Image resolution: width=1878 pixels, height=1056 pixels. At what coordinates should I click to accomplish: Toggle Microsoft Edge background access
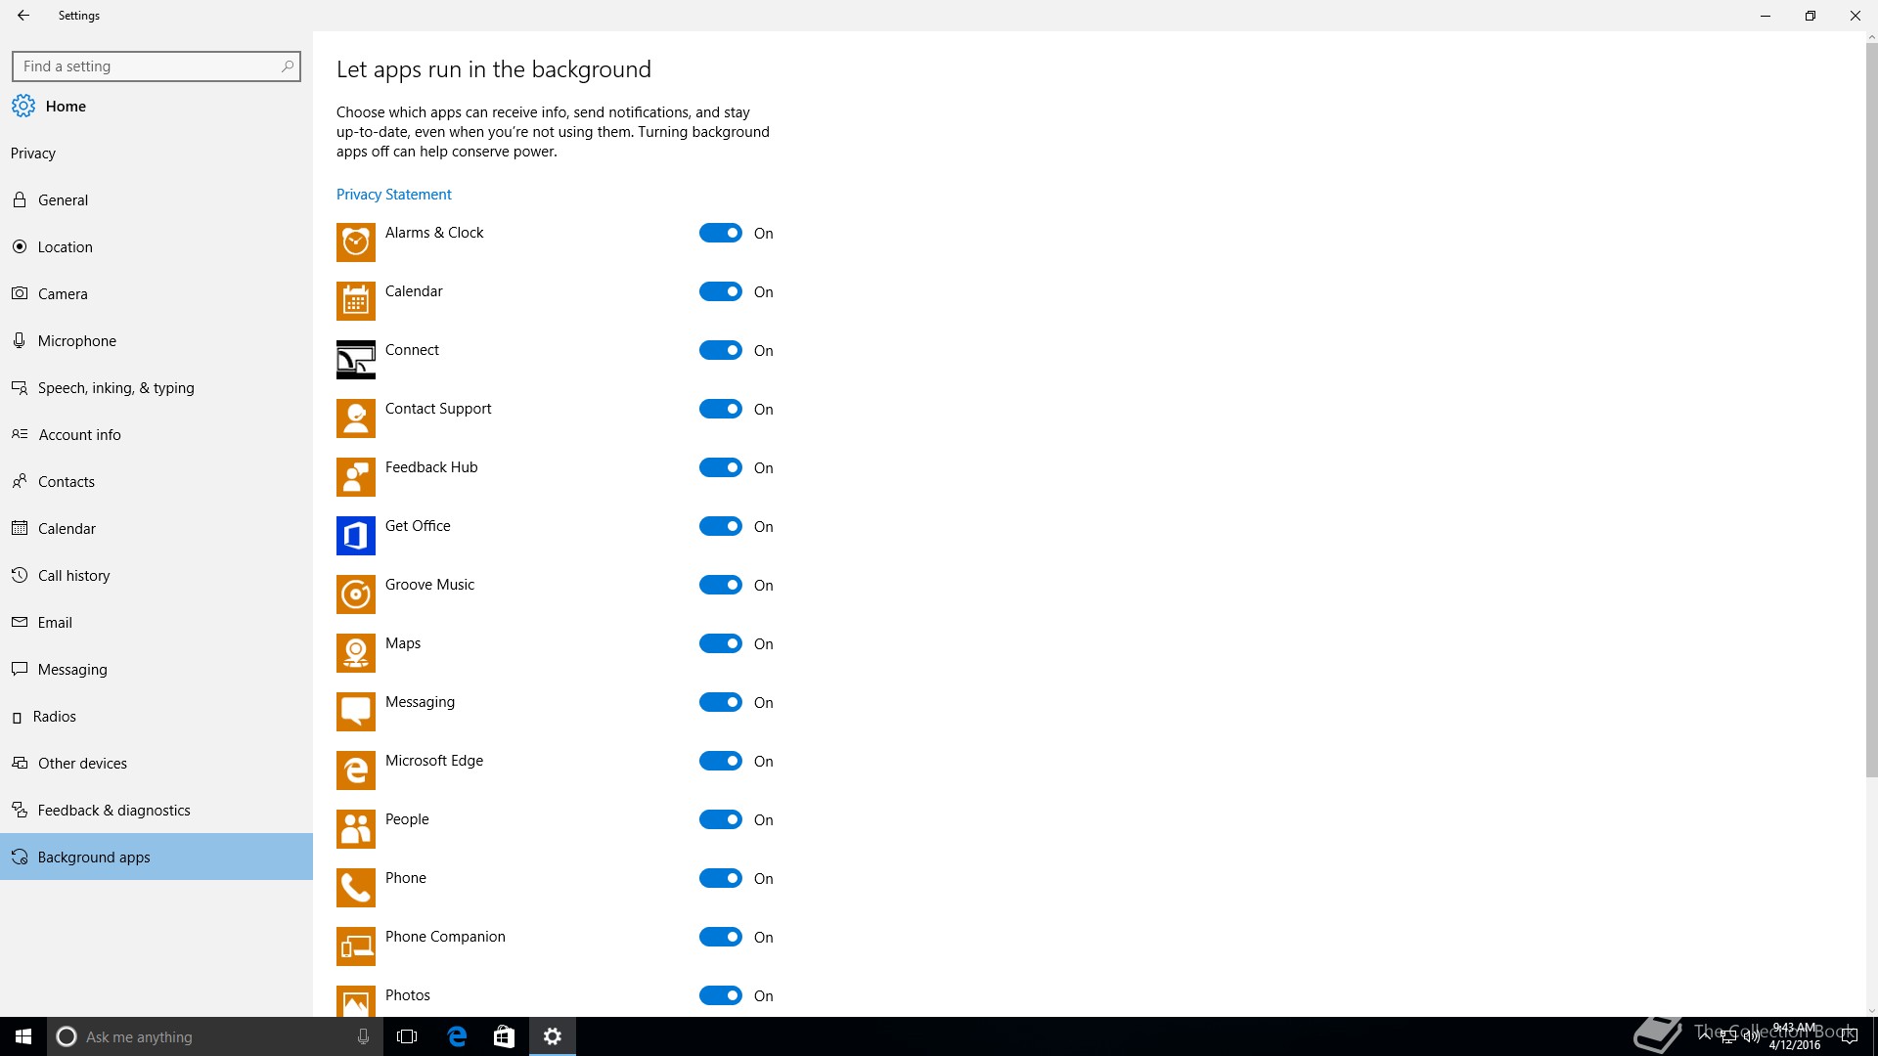pyautogui.click(x=721, y=761)
